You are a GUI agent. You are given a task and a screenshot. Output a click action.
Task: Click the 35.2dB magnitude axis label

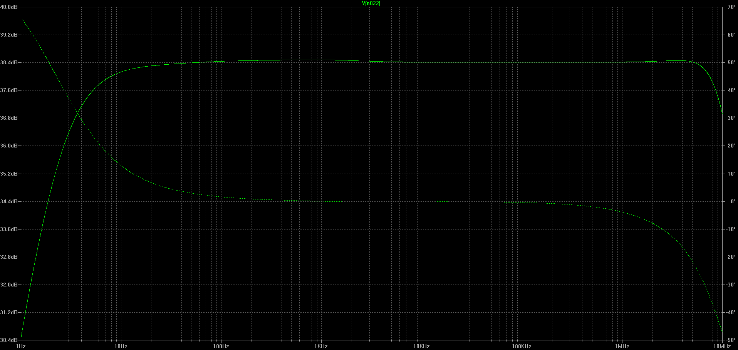click(9, 174)
